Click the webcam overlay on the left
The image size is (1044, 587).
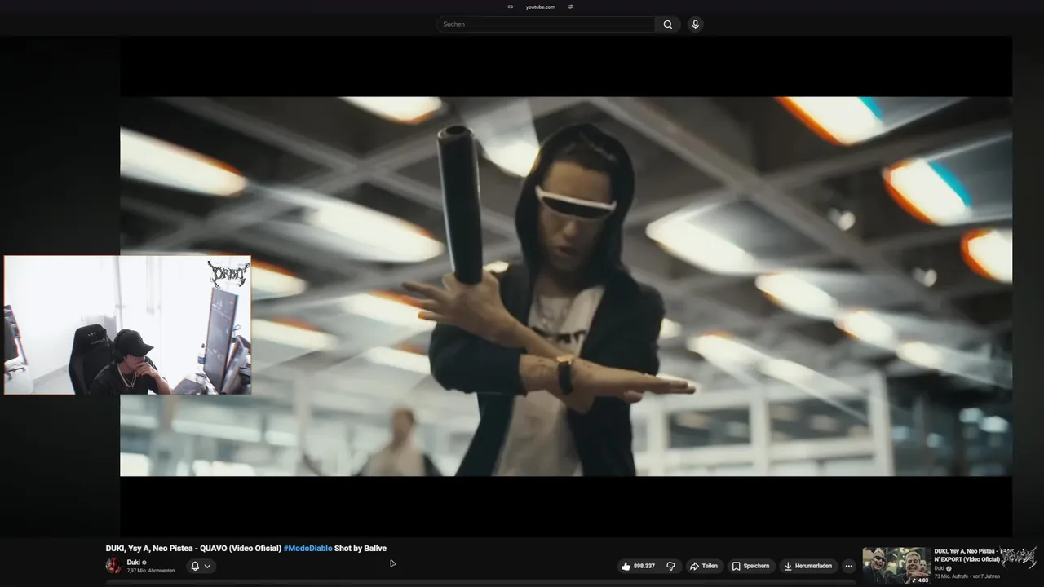tap(127, 325)
